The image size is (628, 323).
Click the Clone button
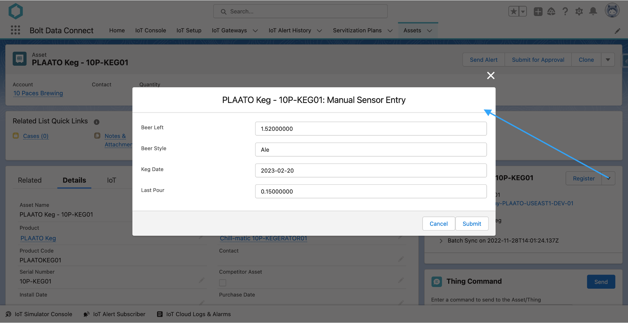586,60
